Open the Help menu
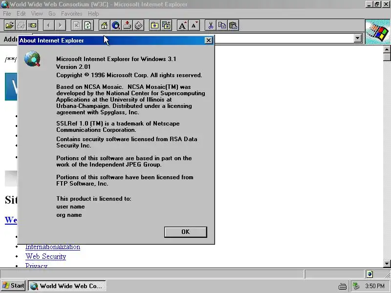Screen dimensions: 391x293 tap(93, 14)
